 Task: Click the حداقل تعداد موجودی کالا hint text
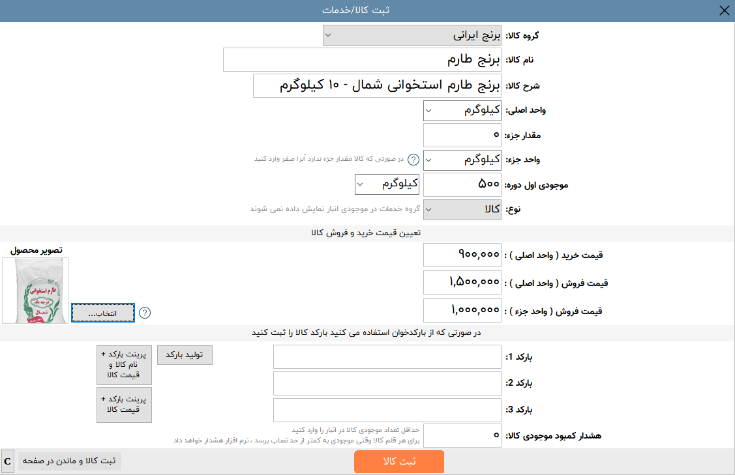pos(355,429)
